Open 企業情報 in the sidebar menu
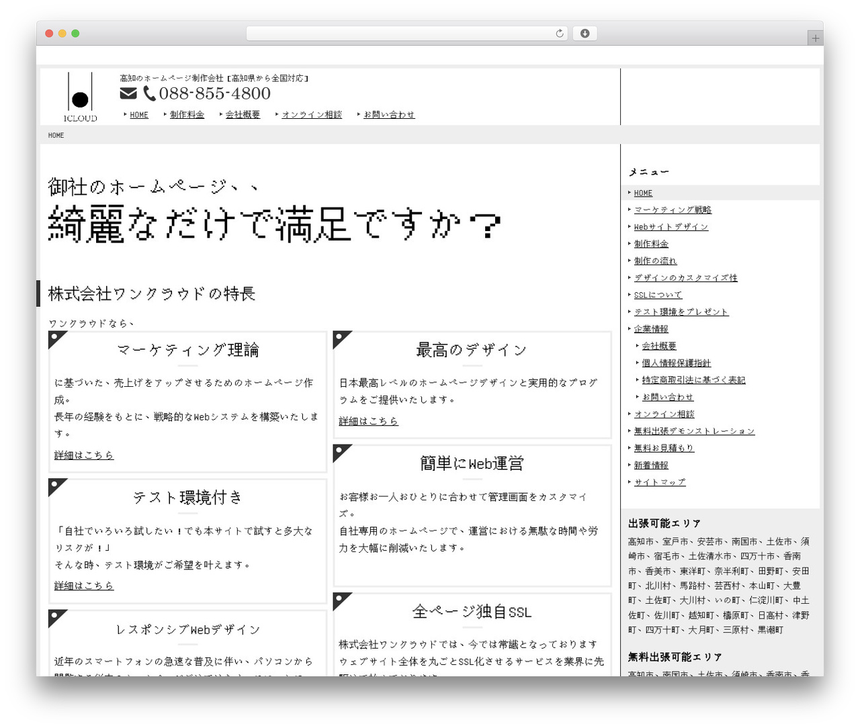Viewport: 860px width, 728px height. point(651,329)
